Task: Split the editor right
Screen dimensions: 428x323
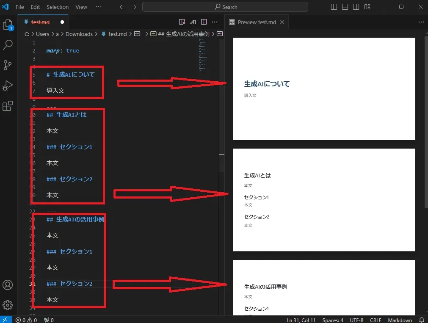Action: coord(204,22)
